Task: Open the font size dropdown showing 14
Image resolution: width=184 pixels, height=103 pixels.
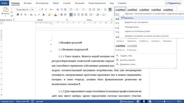Action: pyautogui.click(x=39, y=9)
